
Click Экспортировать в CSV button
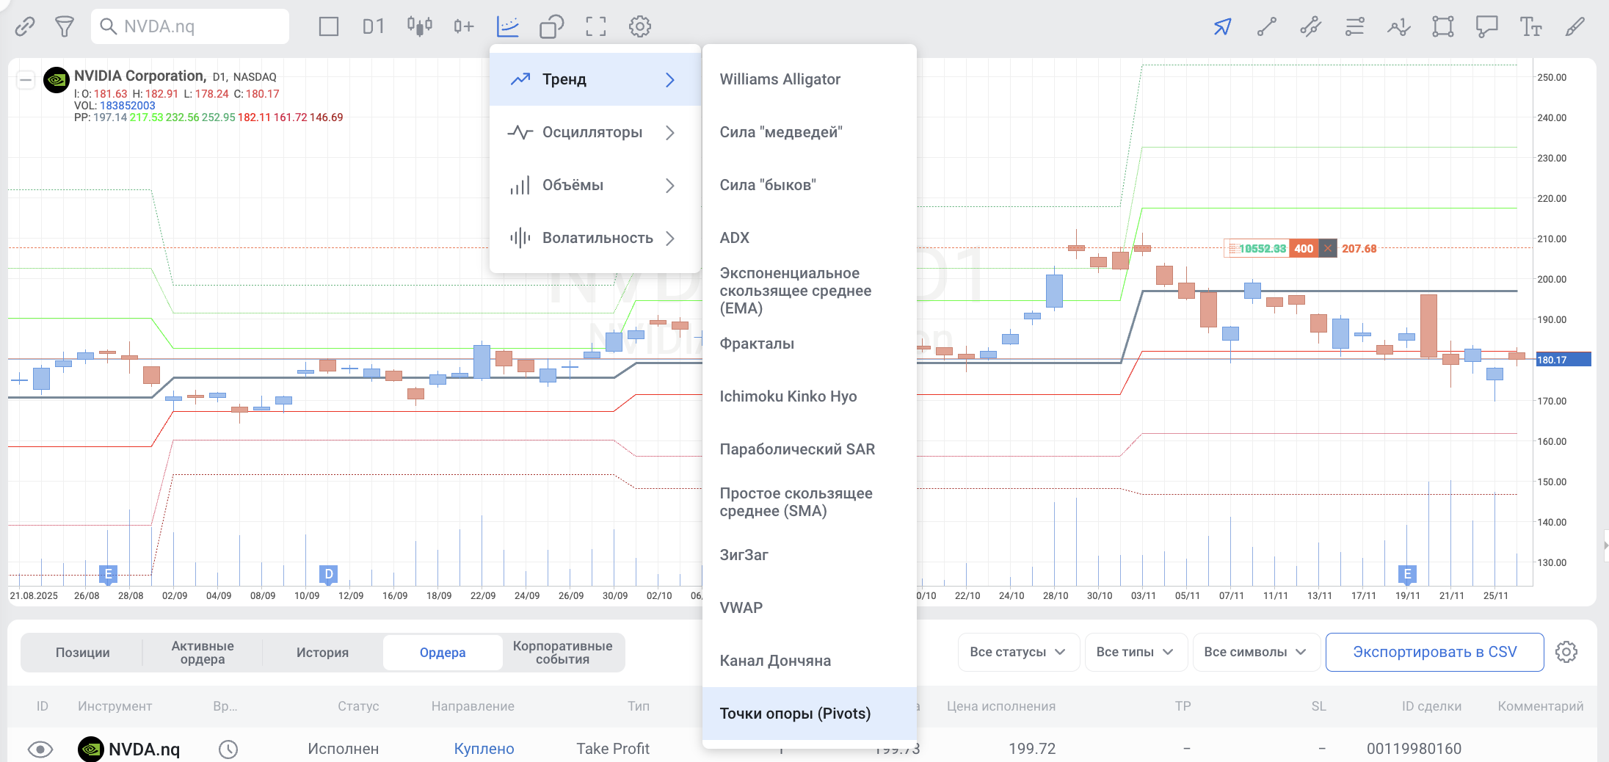tap(1434, 652)
